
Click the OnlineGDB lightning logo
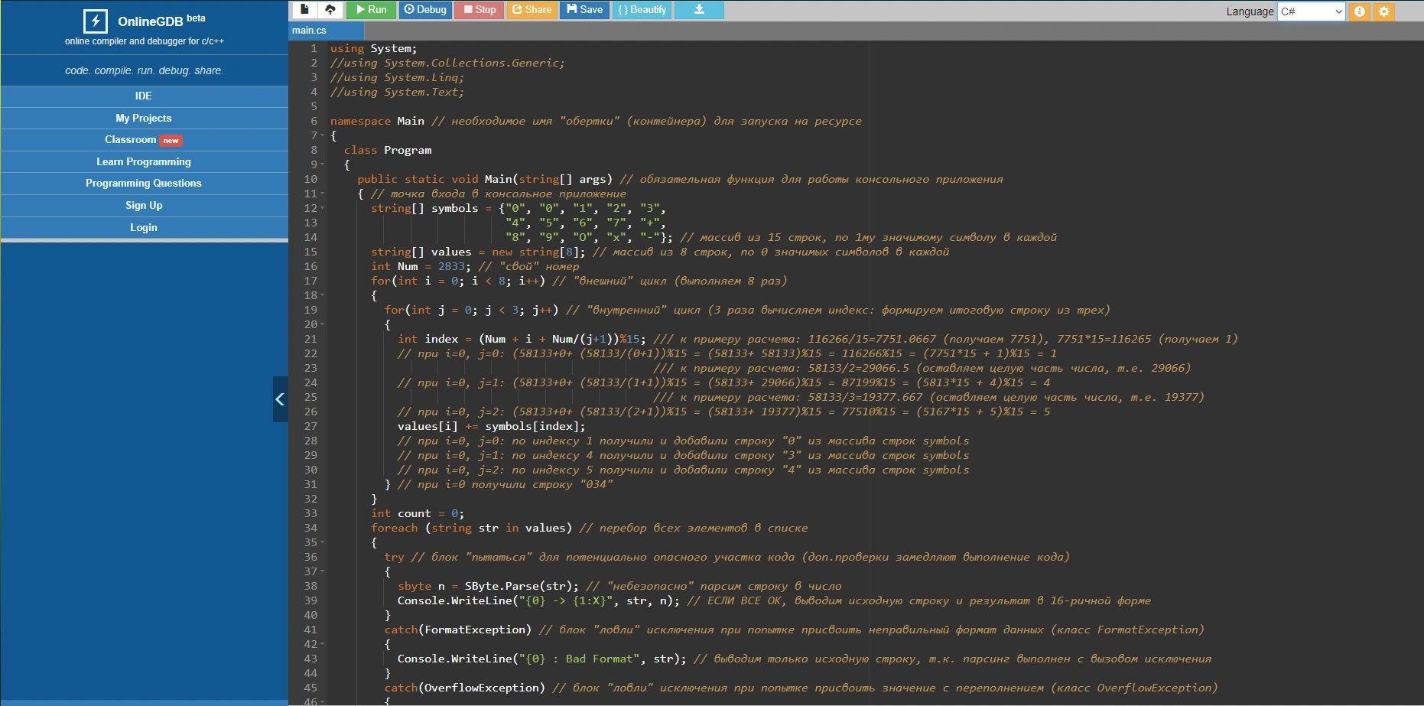pos(96,21)
